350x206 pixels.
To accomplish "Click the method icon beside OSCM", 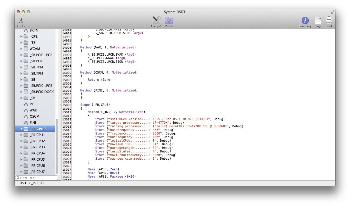I will tap(26, 117).
